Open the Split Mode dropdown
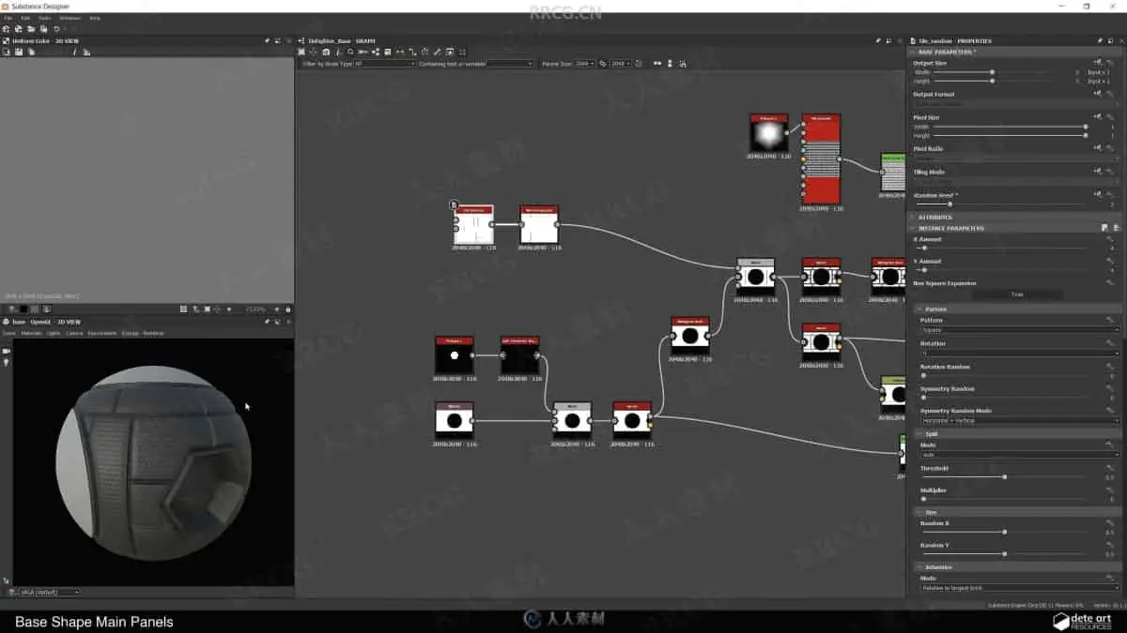Image resolution: width=1127 pixels, height=633 pixels. pyautogui.click(x=1020, y=455)
